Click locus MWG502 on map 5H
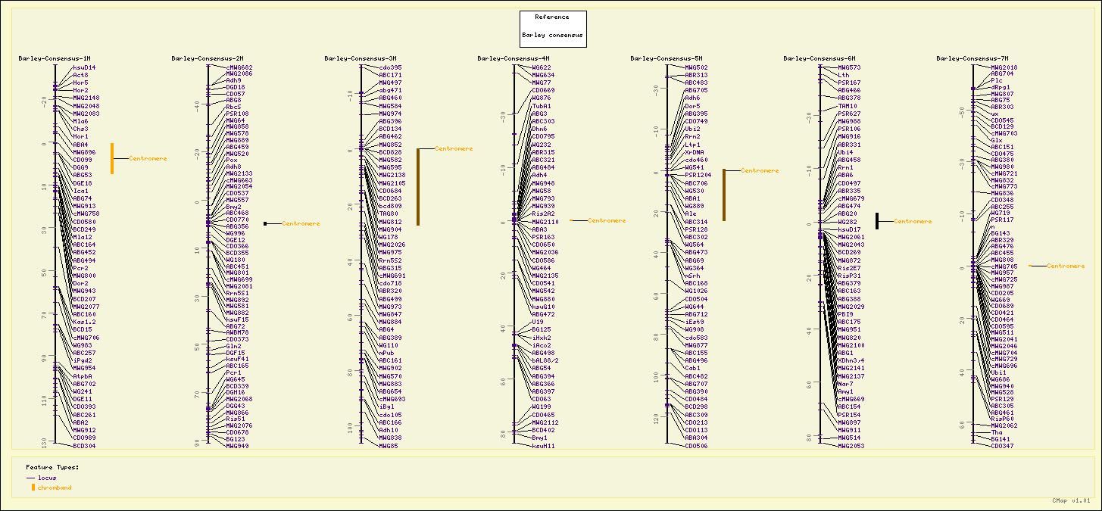Image resolution: width=1102 pixels, height=511 pixels. click(696, 67)
